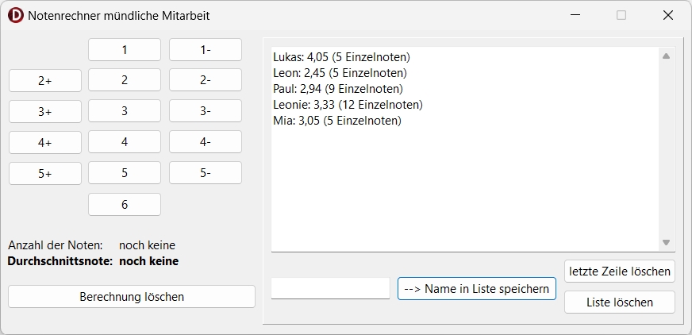The image size is (692, 335).
Task: Click Berechnung löschen to reset calculation
Action: pyautogui.click(x=132, y=297)
